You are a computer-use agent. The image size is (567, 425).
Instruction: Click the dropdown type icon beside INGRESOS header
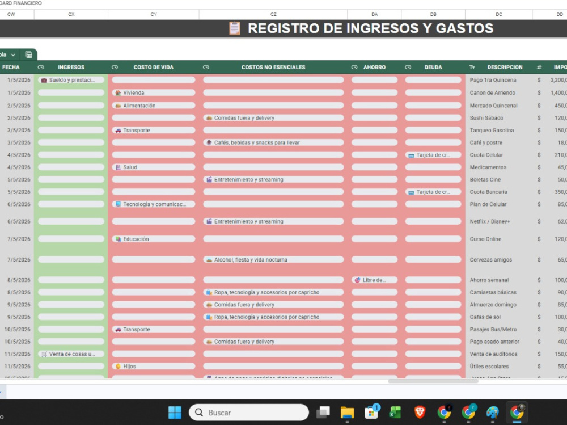pyautogui.click(x=41, y=68)
